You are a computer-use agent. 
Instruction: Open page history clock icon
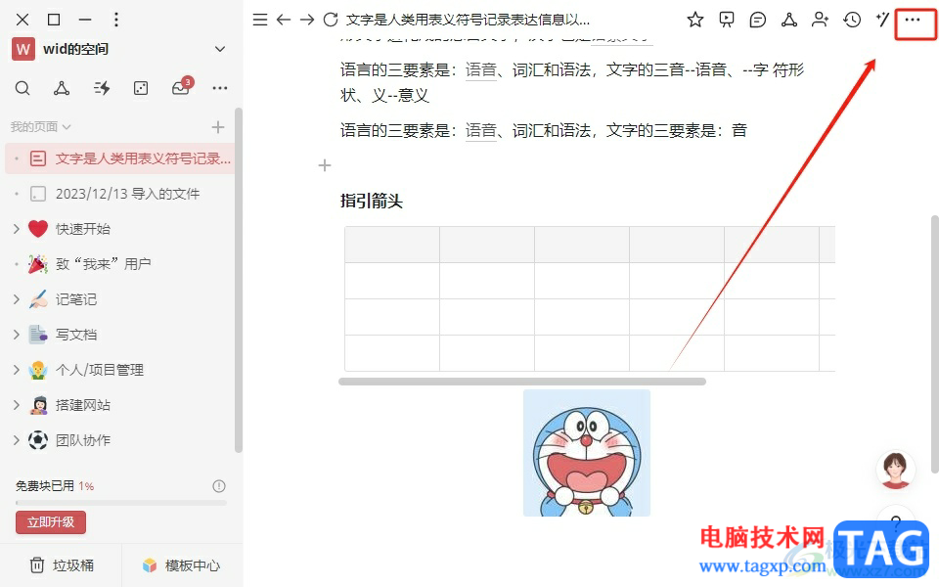tap(852, 20)
